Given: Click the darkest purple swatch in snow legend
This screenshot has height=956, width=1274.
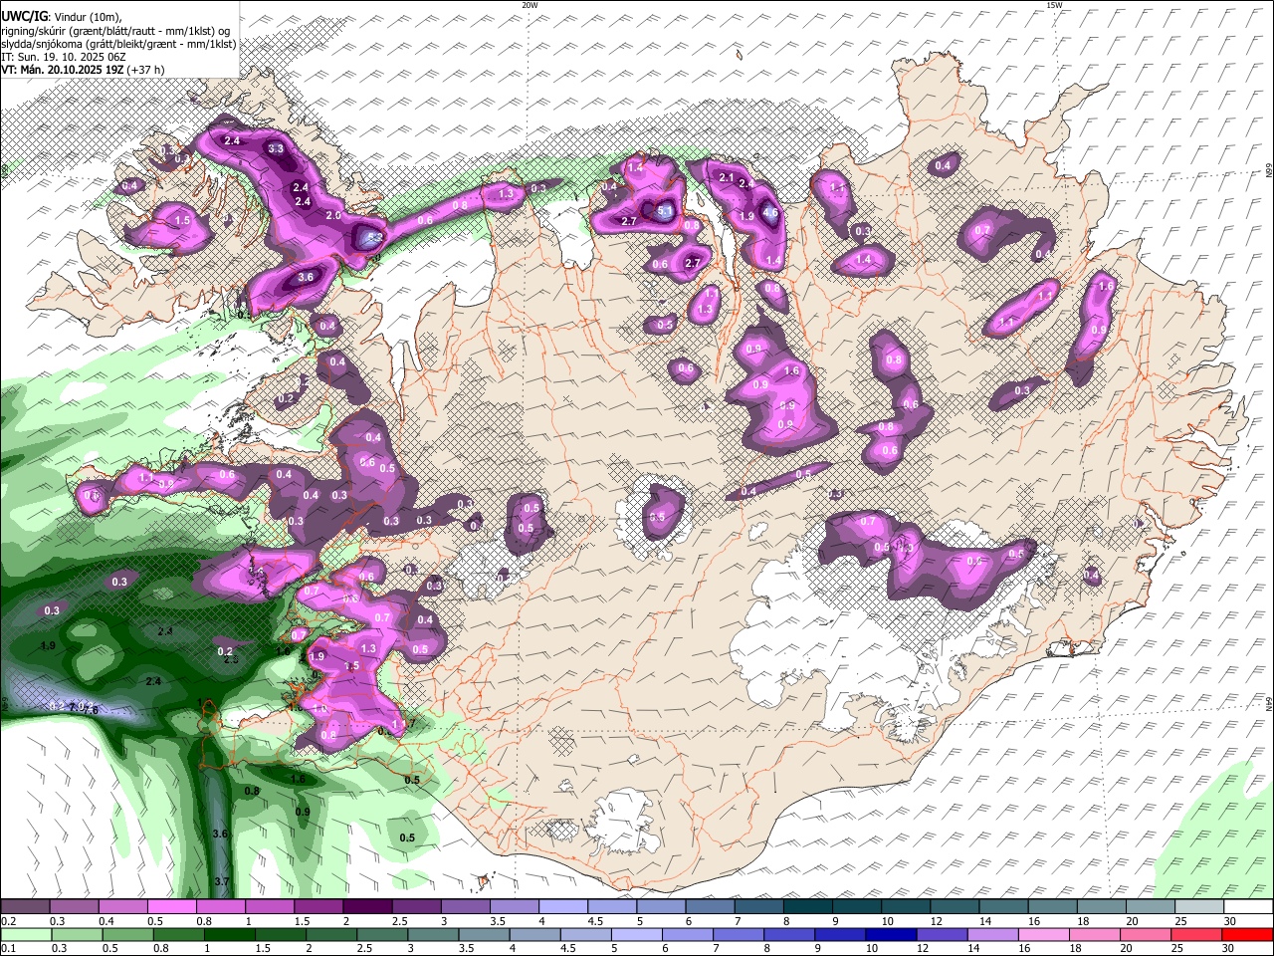Looking at the screenshot, I should click(366, 906).
